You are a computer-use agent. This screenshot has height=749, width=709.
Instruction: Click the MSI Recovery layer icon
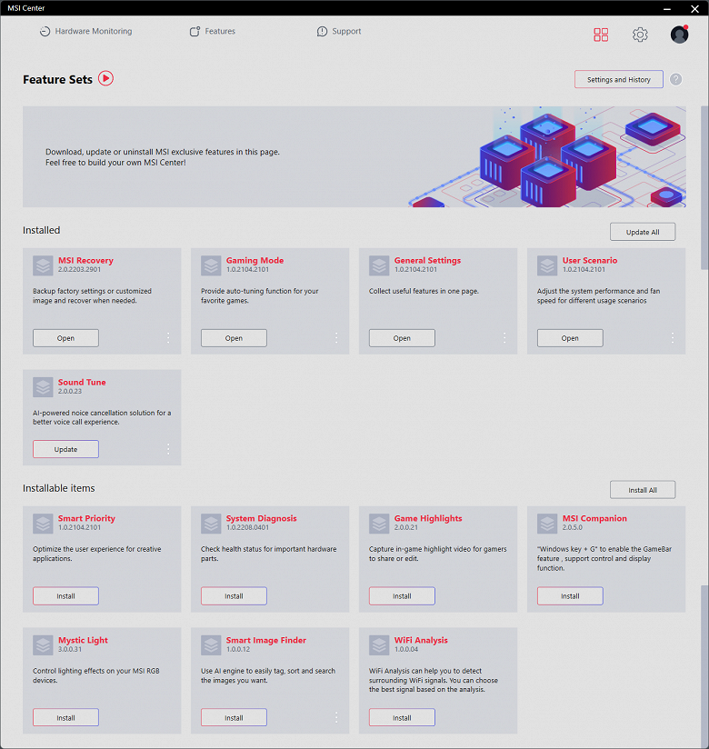point(43,265)
